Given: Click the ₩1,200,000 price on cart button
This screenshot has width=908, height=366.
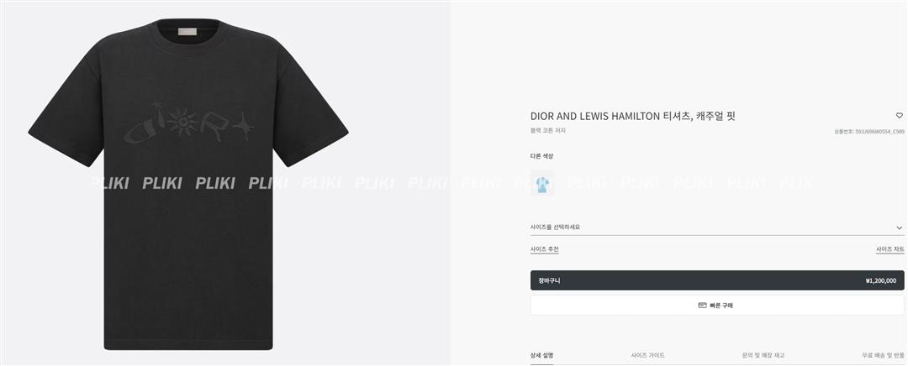Looking at the screenshot, I should click(x=881, y=281).
